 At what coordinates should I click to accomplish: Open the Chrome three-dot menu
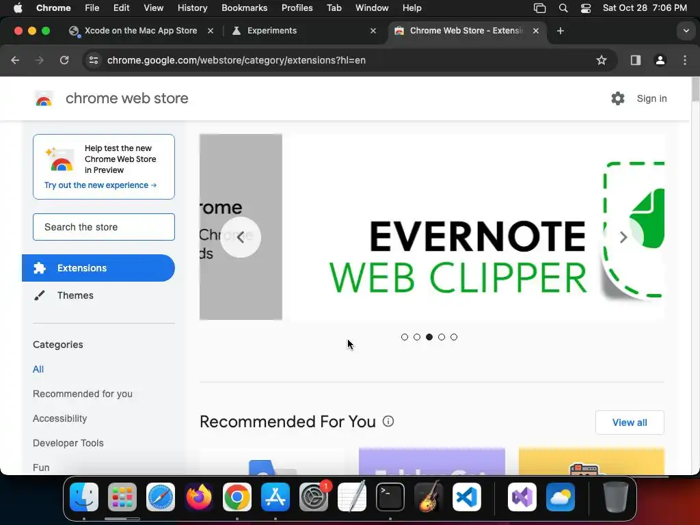coord(685,60)
